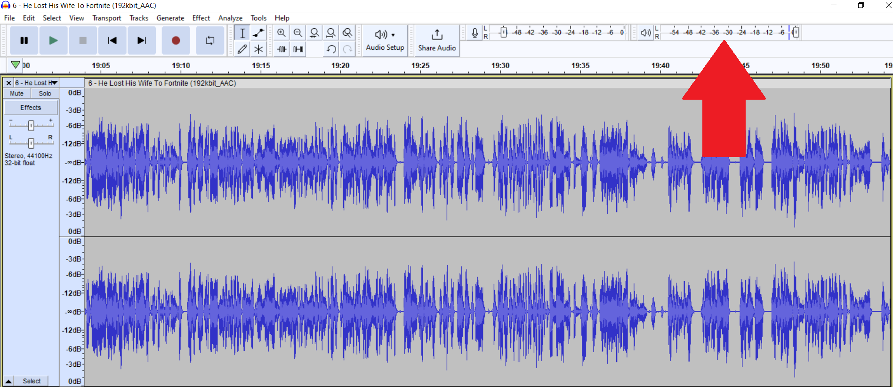
Task: Open the Transport menu
Action: [x=107, y=18]
